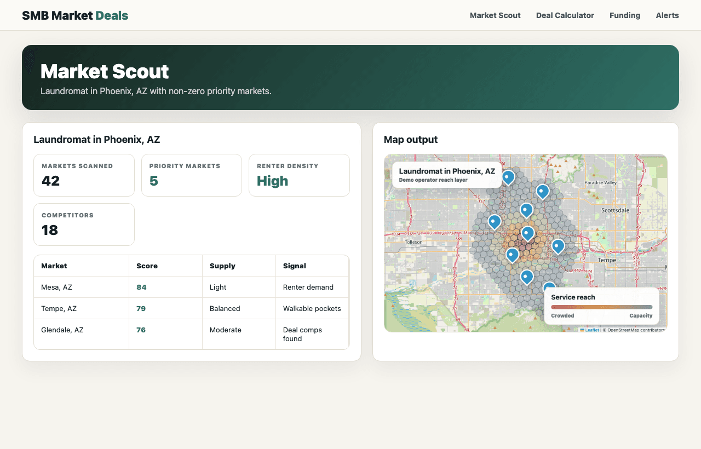Click the Market Scout hero title
The image size is (701, 449).
pos(105,72)
